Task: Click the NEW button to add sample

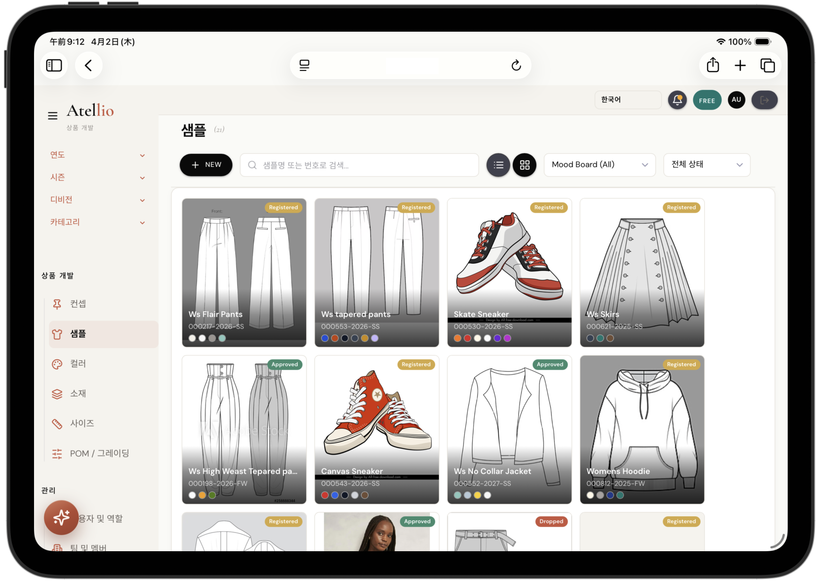Action: (x=206, y=165)
